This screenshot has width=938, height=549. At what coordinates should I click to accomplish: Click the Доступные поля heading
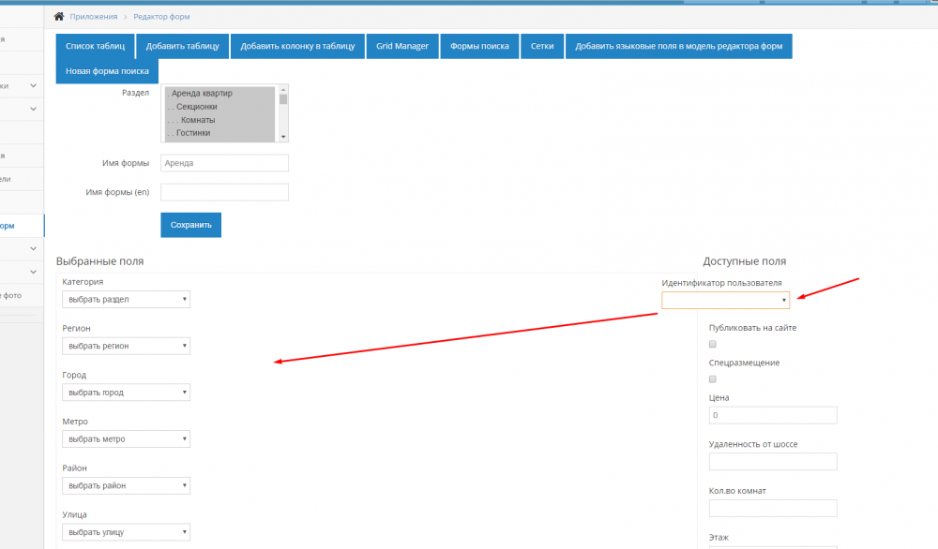tap(744, 261)
